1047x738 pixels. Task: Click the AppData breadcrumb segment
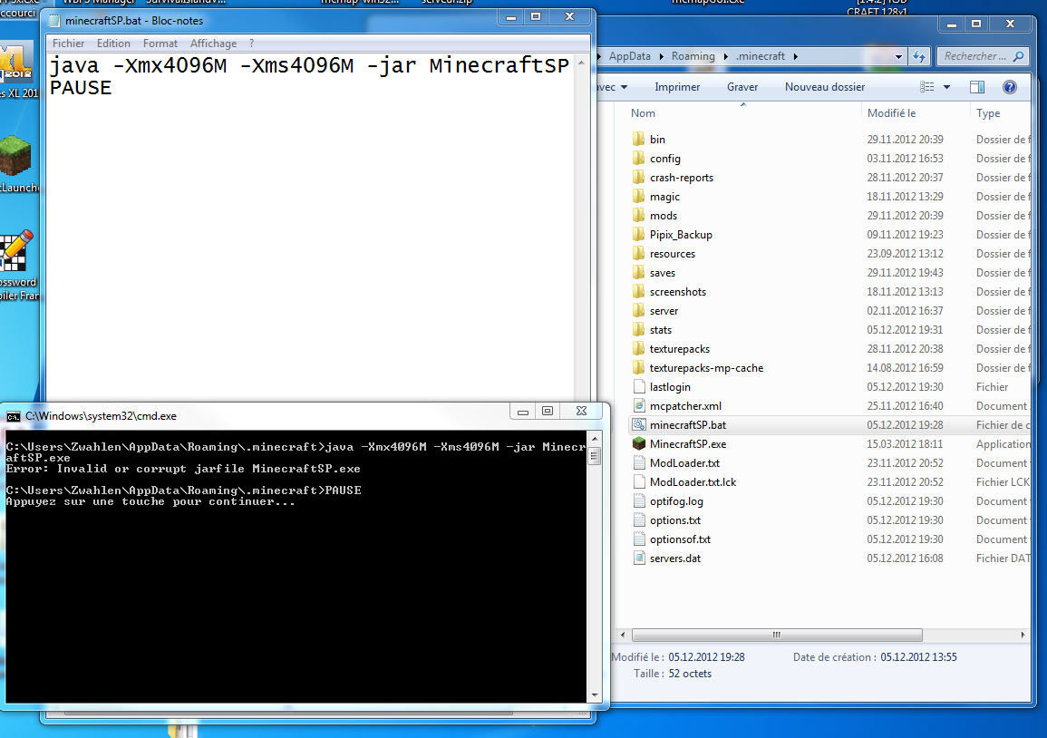point(629,56)
